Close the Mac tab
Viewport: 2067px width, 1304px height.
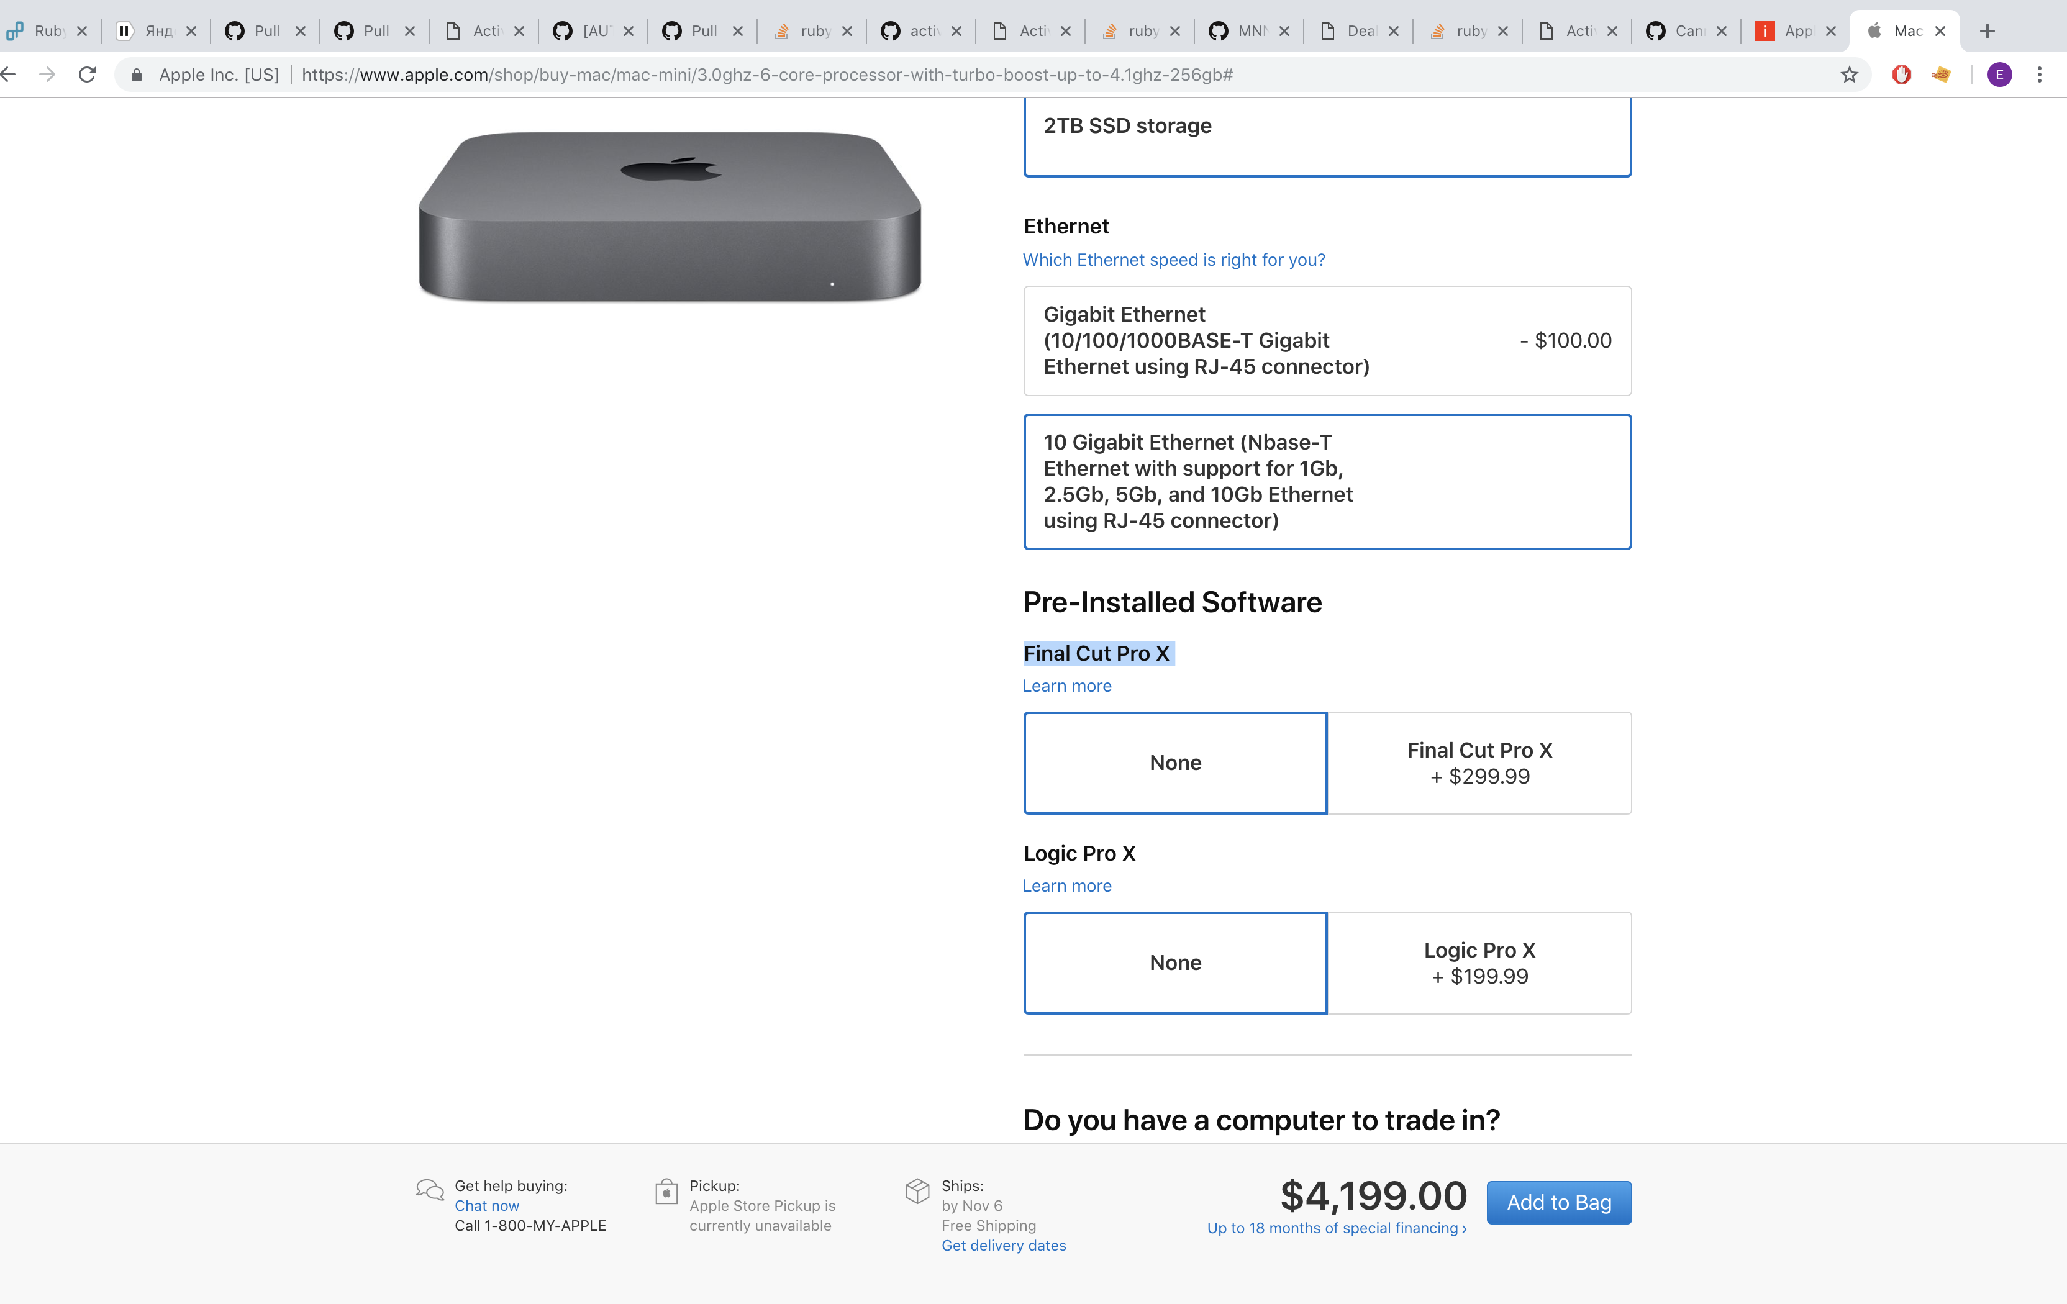(1940, 32)
